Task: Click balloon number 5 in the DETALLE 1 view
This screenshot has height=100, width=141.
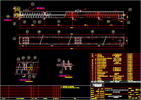Action: pyautogui.click(x=59, y=60)
